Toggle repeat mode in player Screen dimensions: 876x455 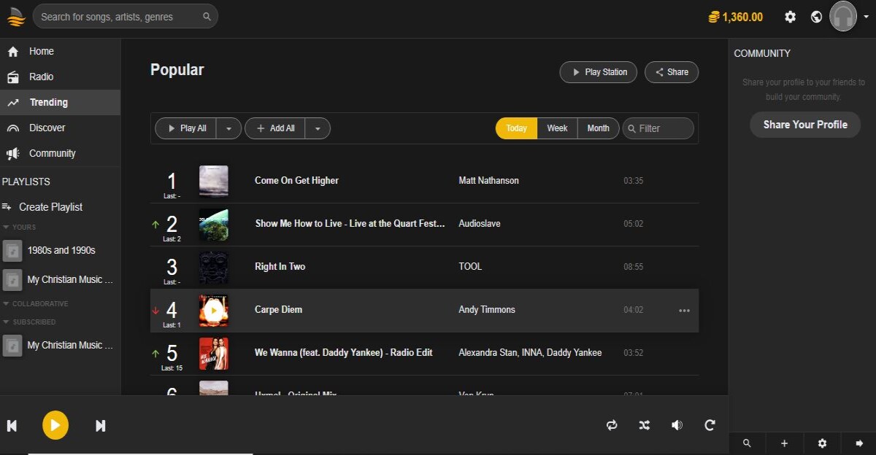pos(612,425)
